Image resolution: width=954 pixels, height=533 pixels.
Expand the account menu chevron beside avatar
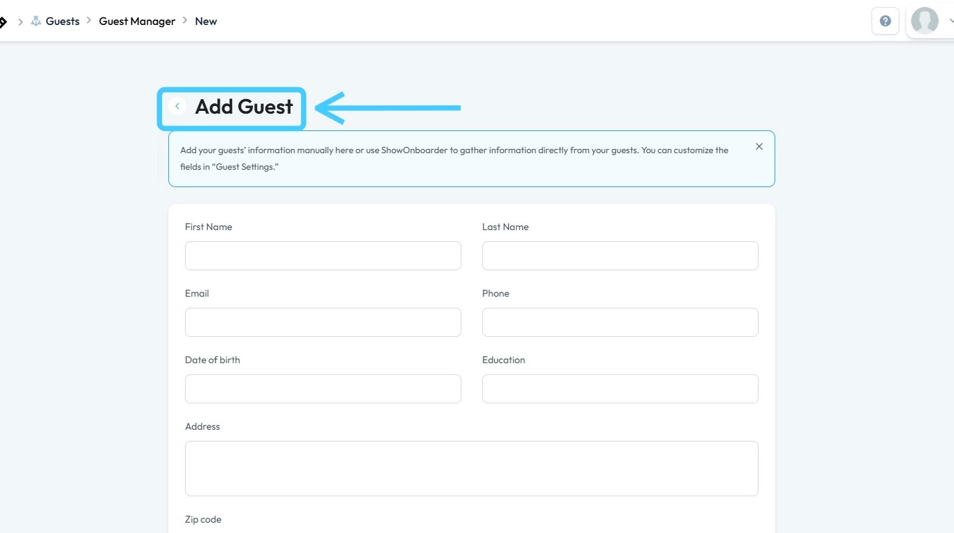coord(950,21)
